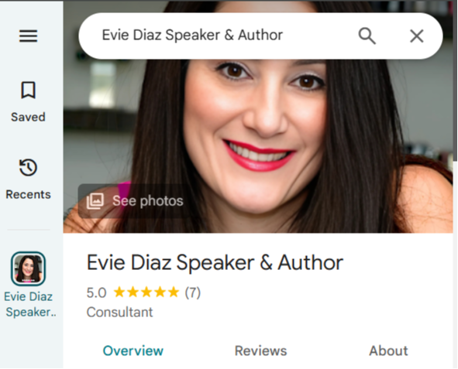458x369 pixels.
Task: Click the photo gallery icon beside See photos
Action: coord(95,201)
